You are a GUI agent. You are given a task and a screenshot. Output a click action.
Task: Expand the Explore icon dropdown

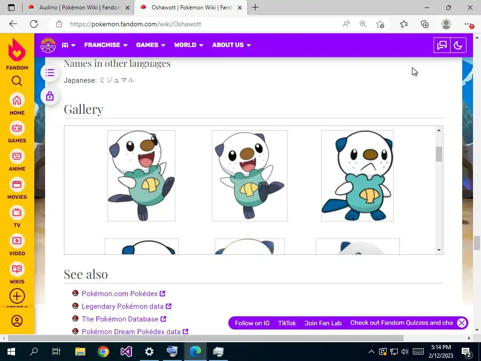69,45
